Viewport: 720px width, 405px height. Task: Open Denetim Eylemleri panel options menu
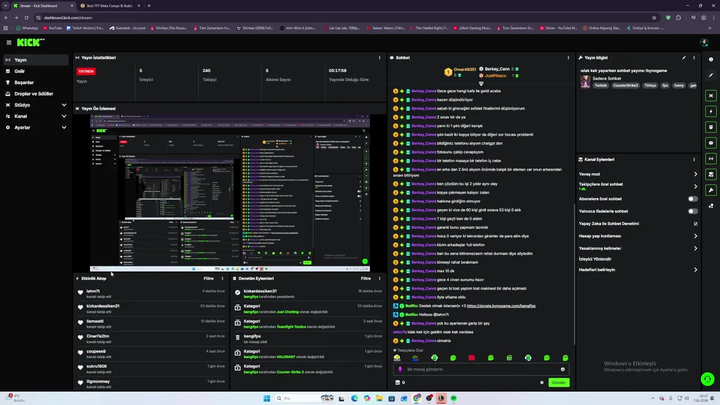(x=379, y=278)
